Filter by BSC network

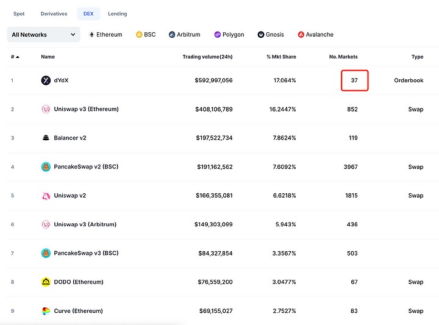pyautogui.click(x=146, y=35)
